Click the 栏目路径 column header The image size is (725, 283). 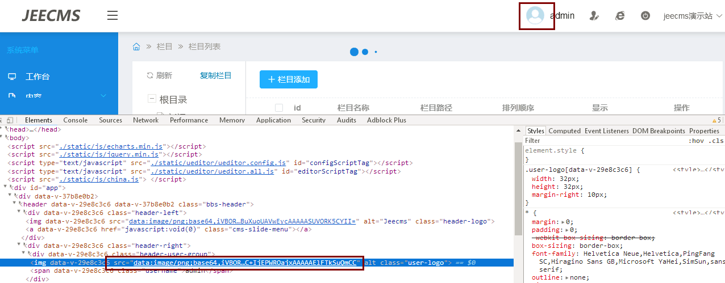tap(436, 108)
